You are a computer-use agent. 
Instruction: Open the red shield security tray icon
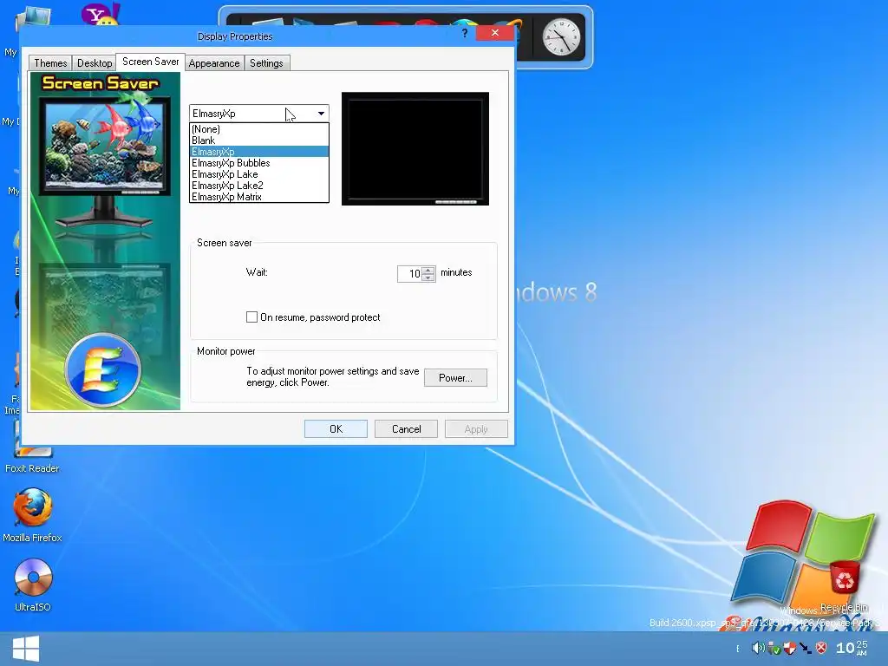click(x=789, y=648)
